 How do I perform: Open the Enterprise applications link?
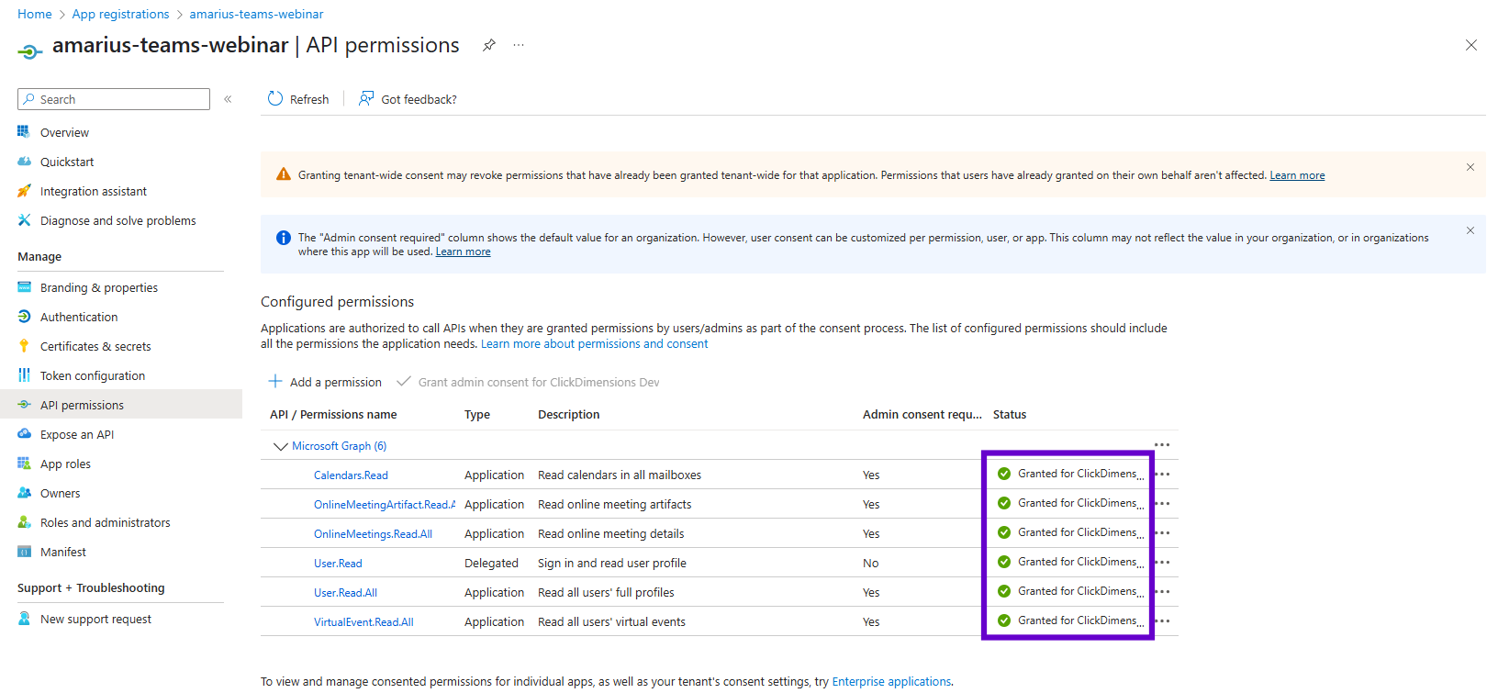(x=891, y=682)
